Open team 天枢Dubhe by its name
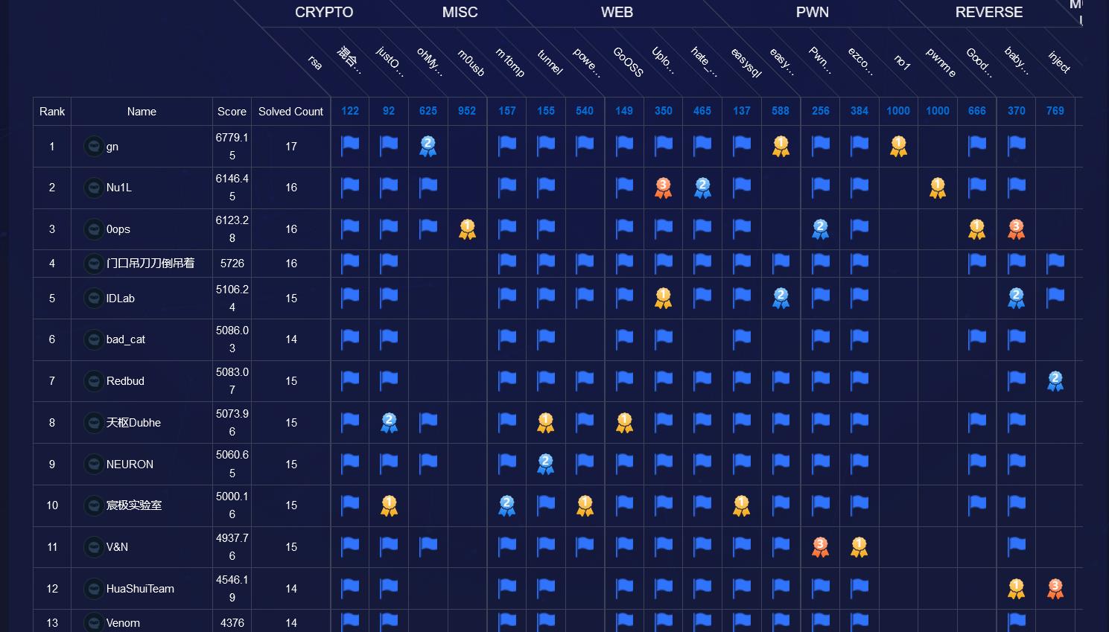Viewport: 1109px width, 632px height. click(133, 423)
